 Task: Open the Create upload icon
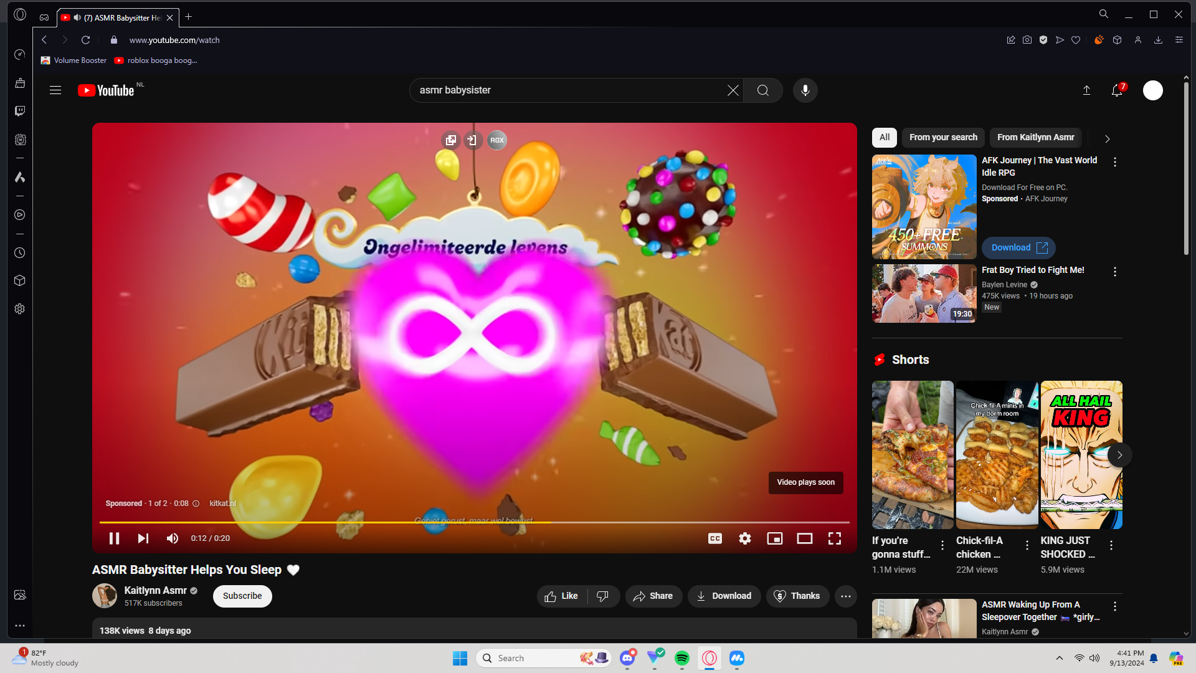(1086, 90)
